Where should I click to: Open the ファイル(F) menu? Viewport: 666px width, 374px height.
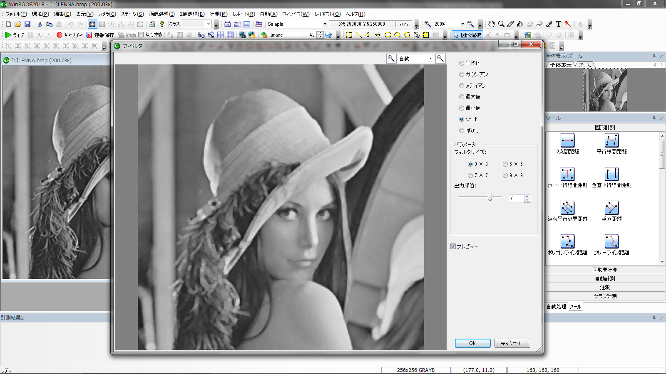click(16, 14)
